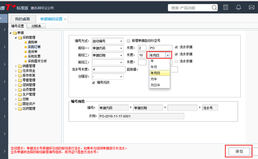Click the bullet icon beside 采购需求分析
Screen dimensions: 258x159
25,61
